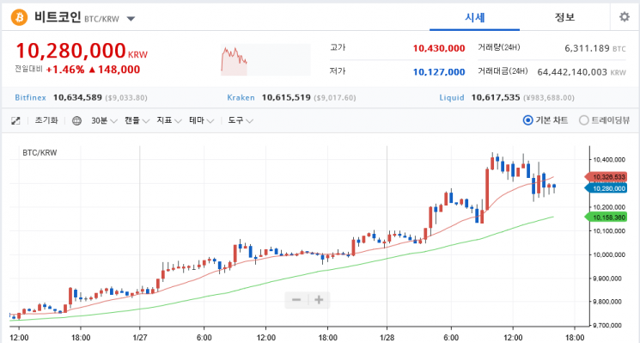Click the blue 10,280,000 price marker
The image size is (640, 343).
click(606, 188)
